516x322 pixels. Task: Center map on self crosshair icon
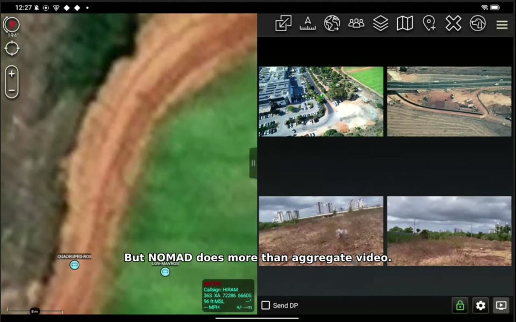(12, 49)
